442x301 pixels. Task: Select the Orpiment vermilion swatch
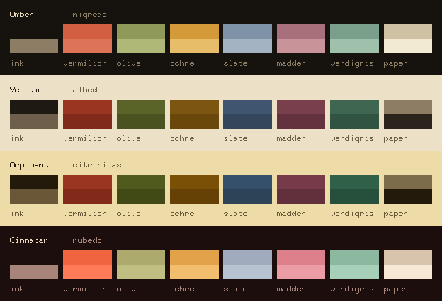coord(87,189)
